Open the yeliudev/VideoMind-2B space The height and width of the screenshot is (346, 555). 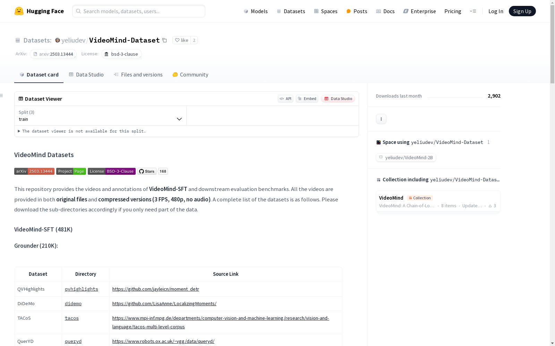[406, 157]
